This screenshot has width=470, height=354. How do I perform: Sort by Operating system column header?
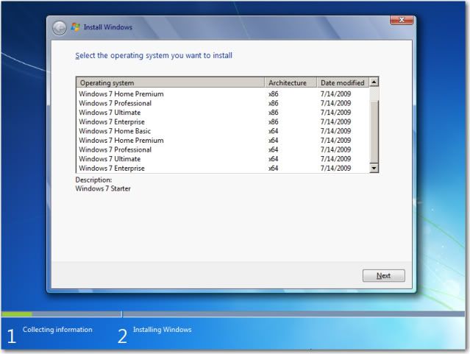[171, 82]
